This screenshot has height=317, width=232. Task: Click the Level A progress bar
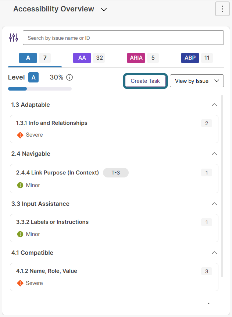[x=40, y=89]
